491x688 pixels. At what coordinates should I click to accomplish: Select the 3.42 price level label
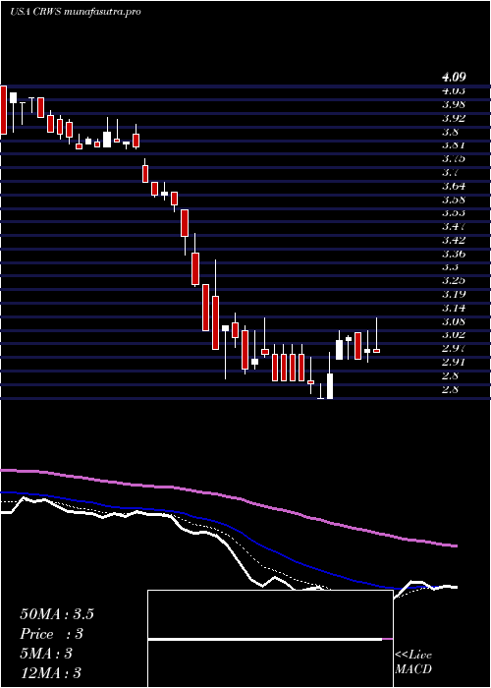point(454,240)
